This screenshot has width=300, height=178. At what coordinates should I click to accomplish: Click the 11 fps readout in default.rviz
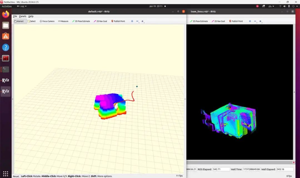179,176
